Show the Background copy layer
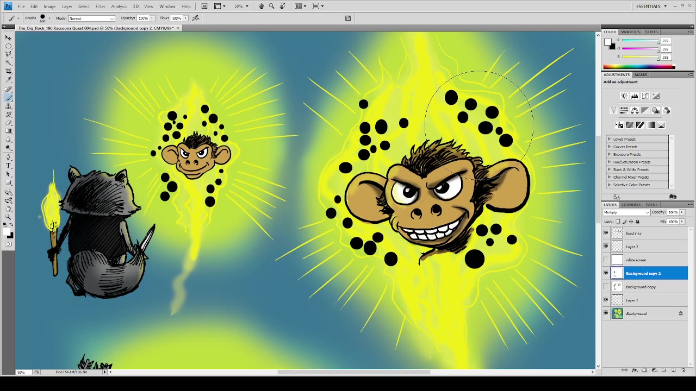Screen dimensions: 696x391 coord(606,287)
